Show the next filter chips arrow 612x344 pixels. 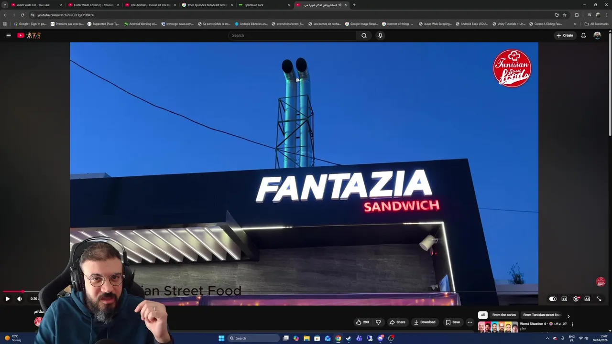[x=568, y=316]
